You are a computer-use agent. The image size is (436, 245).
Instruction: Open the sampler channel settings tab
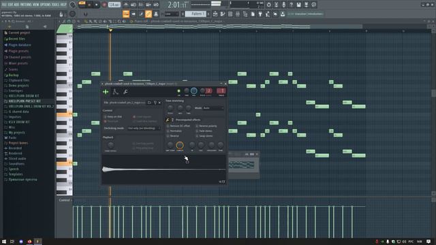click(106, 92)
